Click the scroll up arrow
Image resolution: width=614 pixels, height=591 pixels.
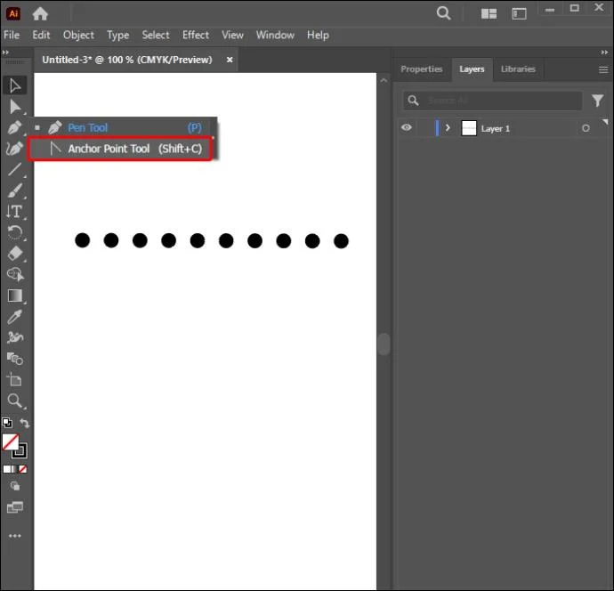pos(384,80)
